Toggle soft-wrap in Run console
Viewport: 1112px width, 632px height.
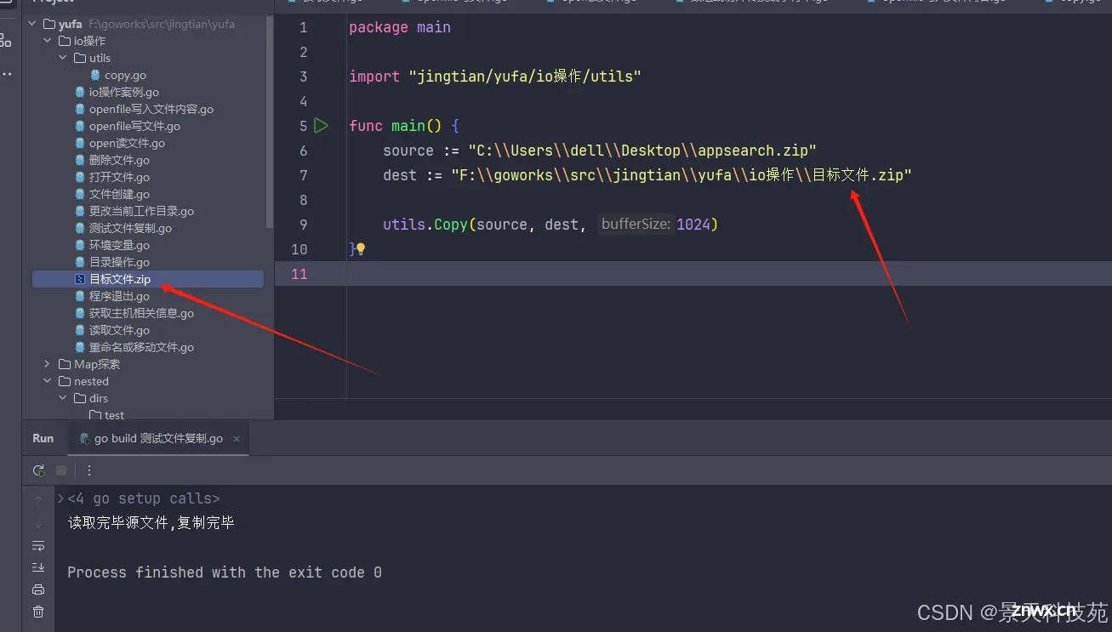(38, 545)
